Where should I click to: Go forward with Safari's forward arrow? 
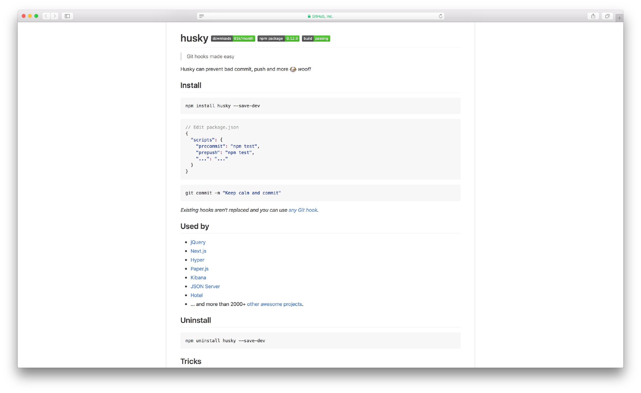[55, 16]
